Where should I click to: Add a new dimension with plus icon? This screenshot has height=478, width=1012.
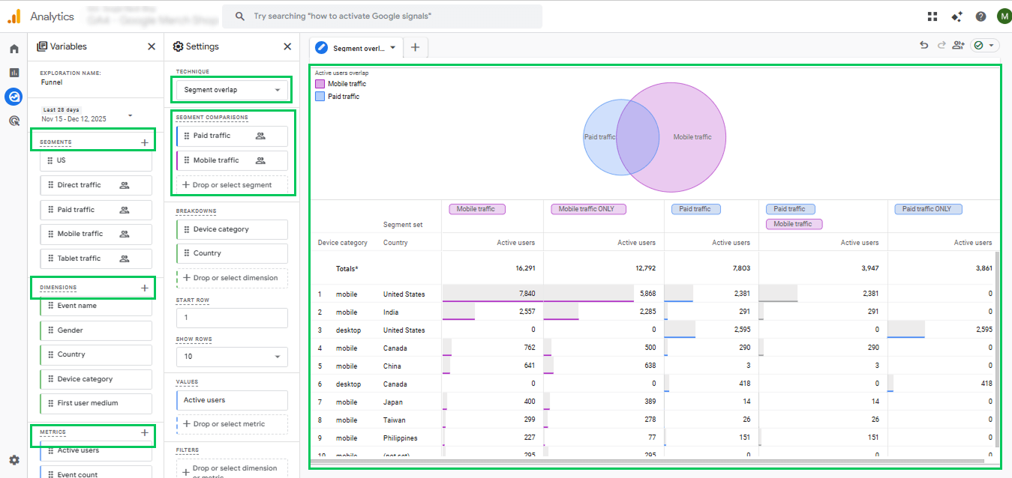pyautogui.click(x=145, y=288)
